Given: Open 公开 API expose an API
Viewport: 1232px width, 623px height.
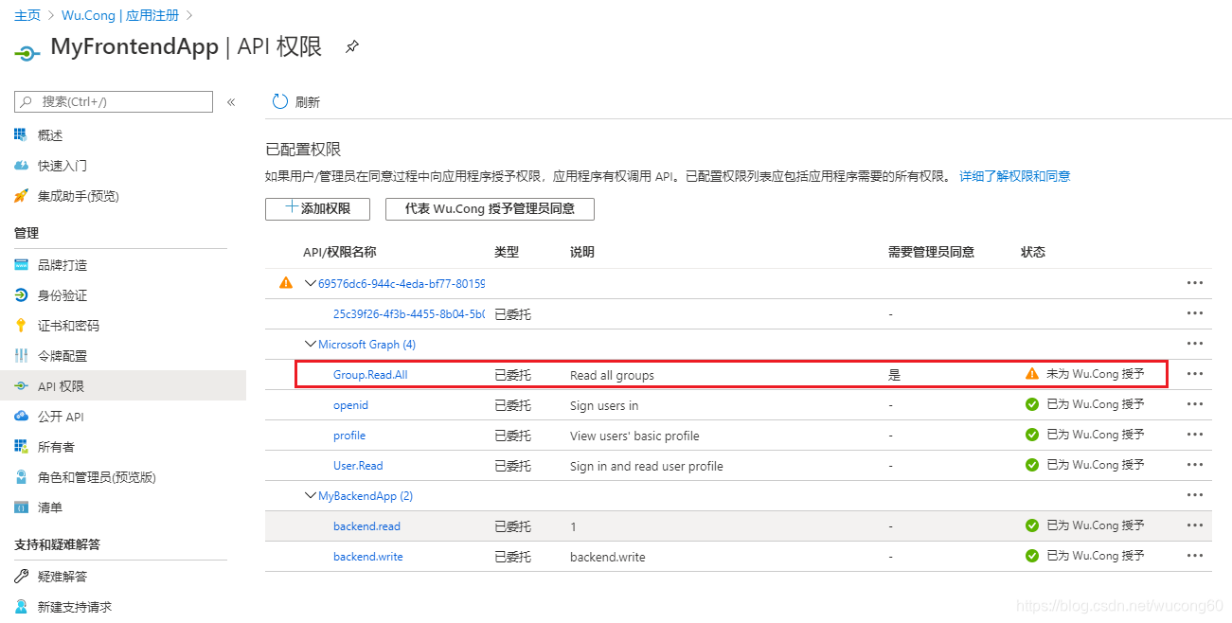Looking at the screenshot, I should 61,417.
